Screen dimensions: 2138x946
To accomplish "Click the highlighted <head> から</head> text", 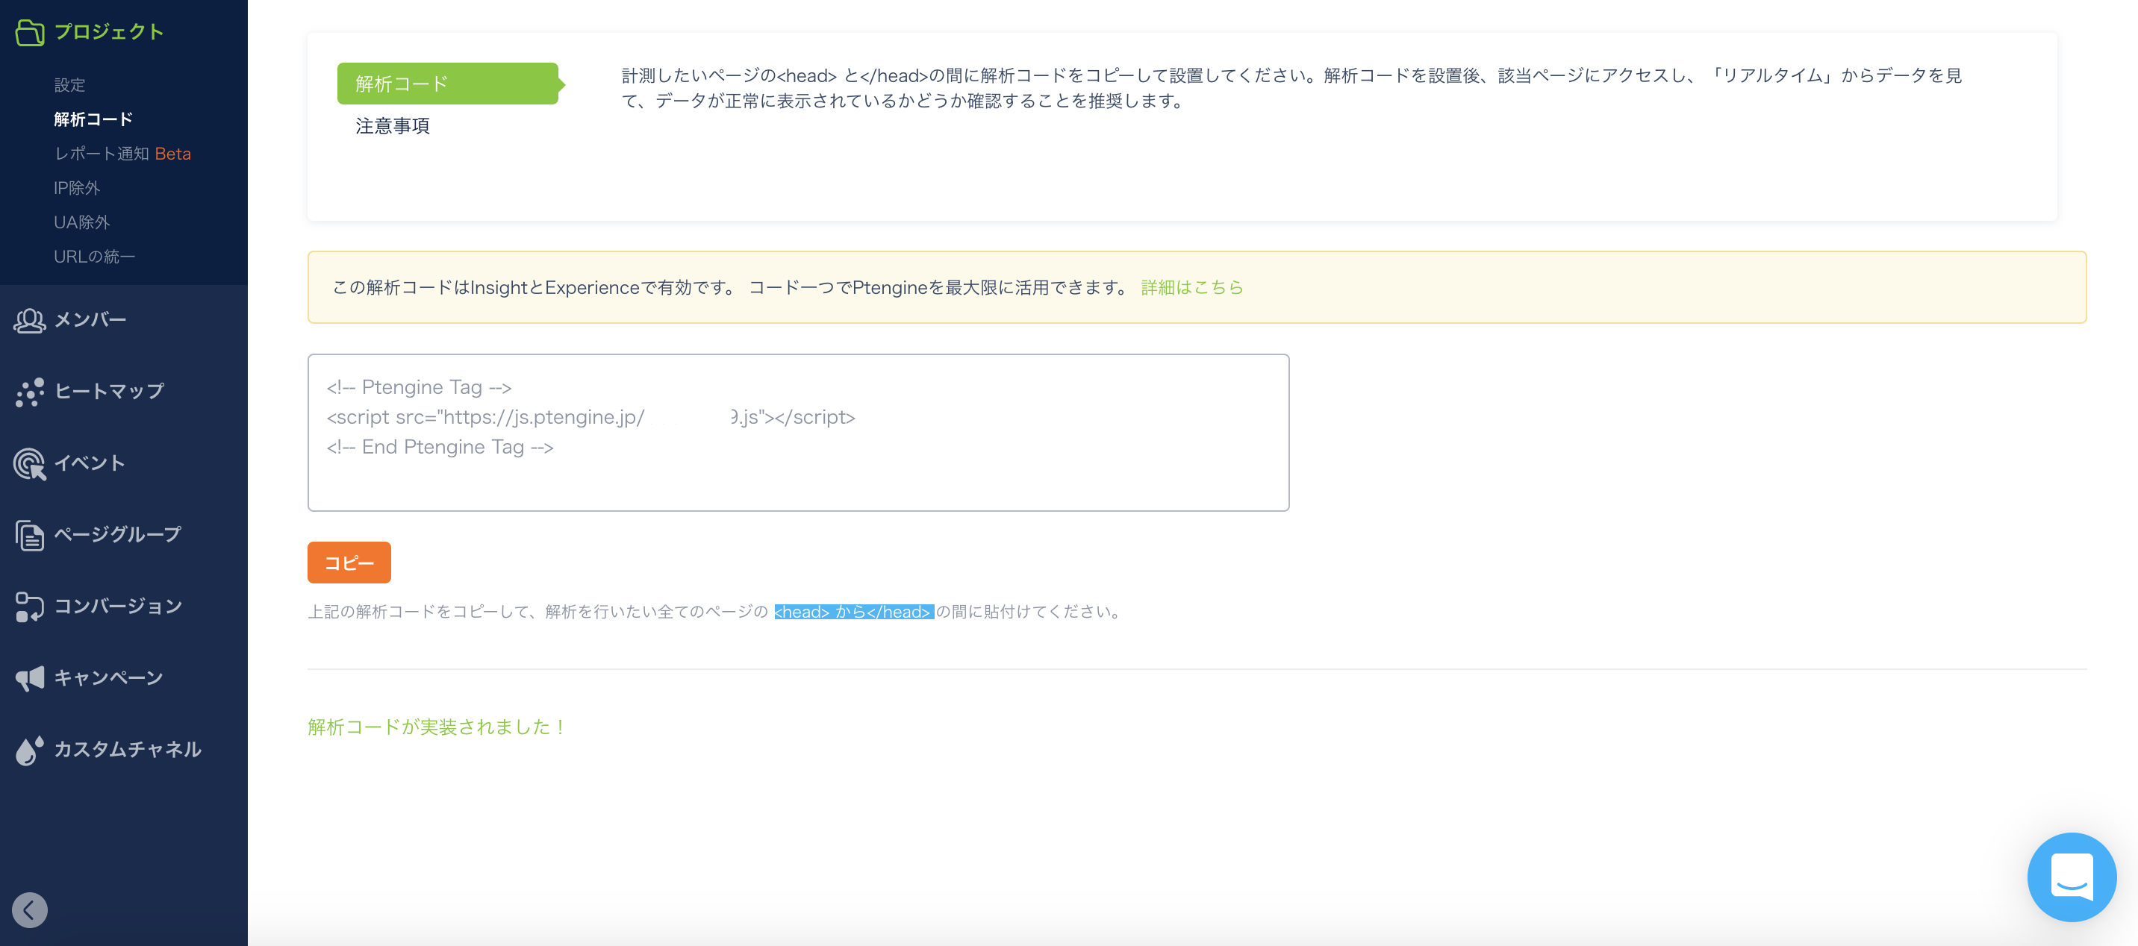I will click(x=853, y=612).
